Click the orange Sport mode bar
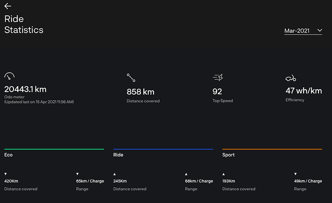 point(272,149)
